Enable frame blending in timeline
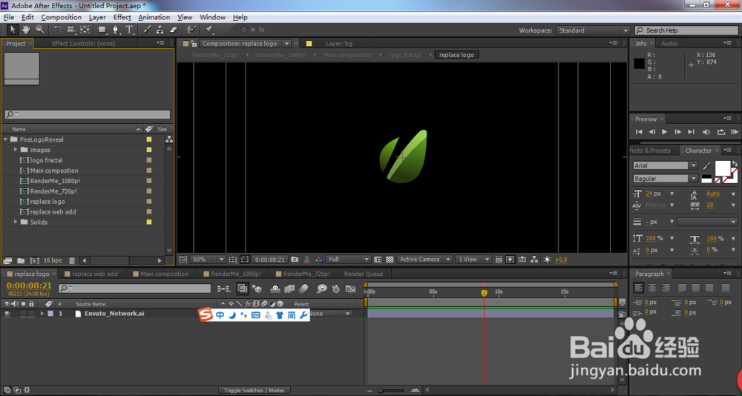Screen dimensions: 742x396 click(x=289, y=288)
